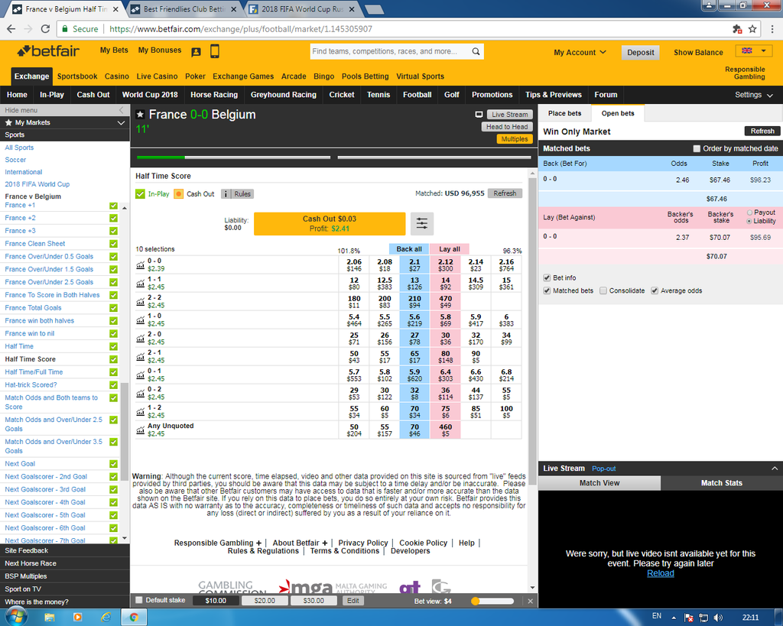Open Internet Explorer from the taskbar

coord(106,618)
